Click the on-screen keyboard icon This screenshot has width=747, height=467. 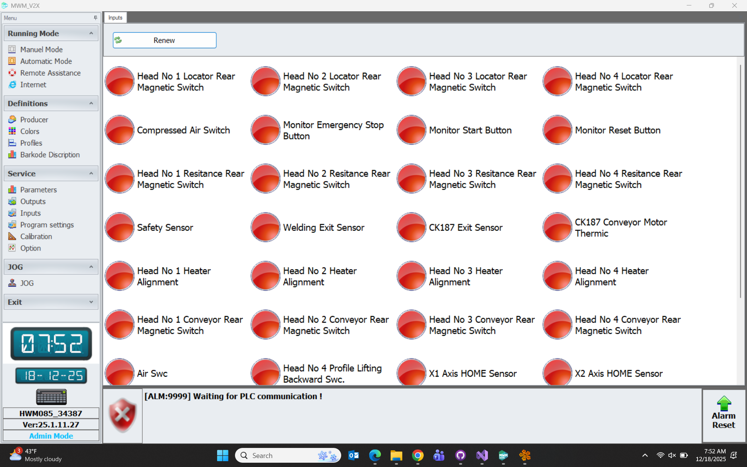click(51, 397)
